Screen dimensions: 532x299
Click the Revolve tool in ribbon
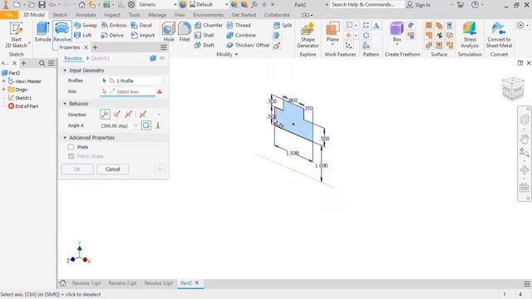point(62,32)
